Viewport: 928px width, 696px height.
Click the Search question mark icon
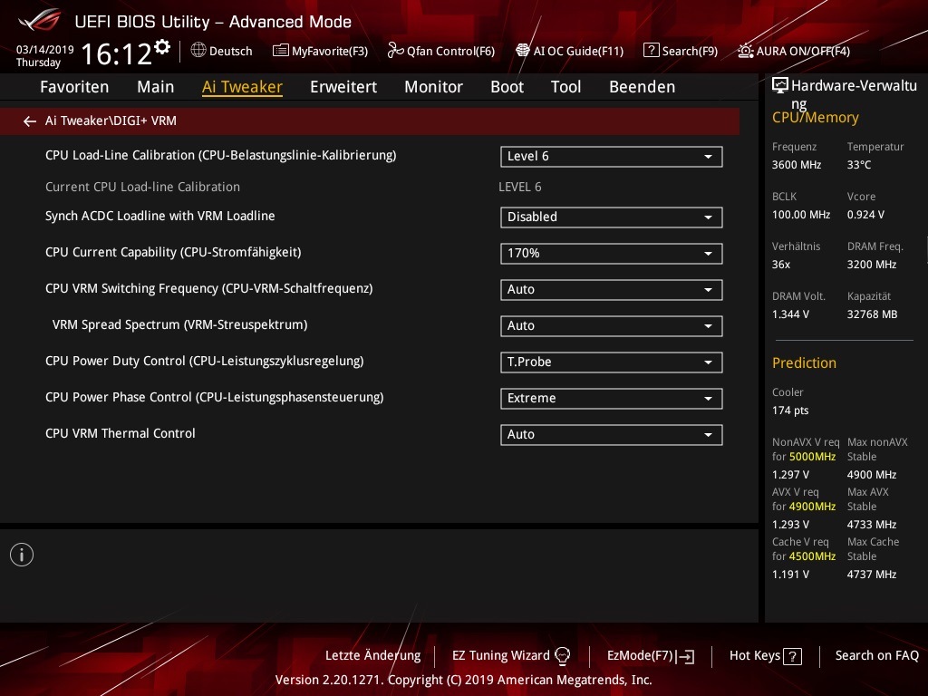(x=651, y=51)
